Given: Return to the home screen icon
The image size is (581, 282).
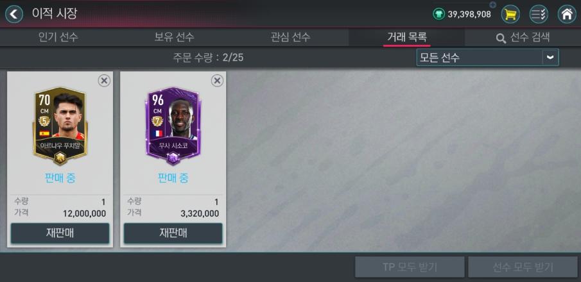Looking at the screenshot, I should click(x=567, y=15).
